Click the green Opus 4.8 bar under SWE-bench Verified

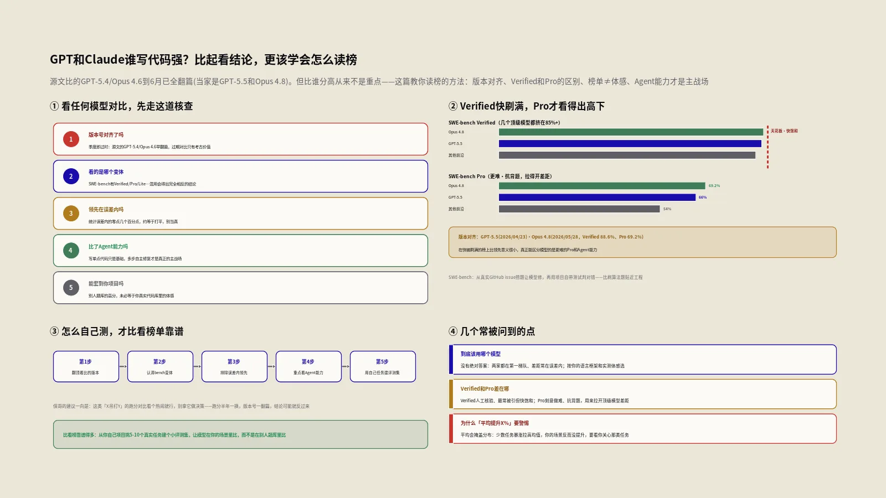[x=631, y=132]
